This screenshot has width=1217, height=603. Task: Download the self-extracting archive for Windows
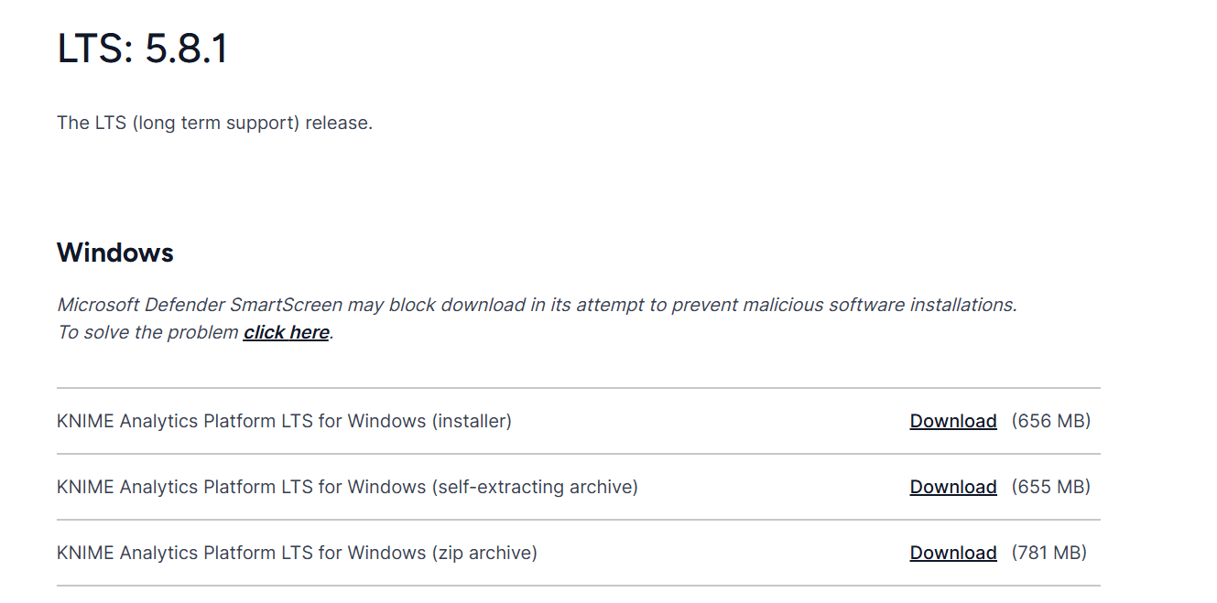[952, 487]
